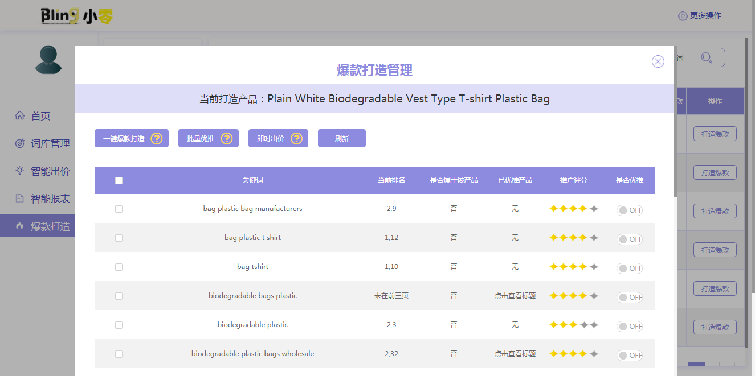View titles for biodegradable bags plastic row
Image resolution: width=755 pixels, height=376 pixels.
click(x=515, y=296)
